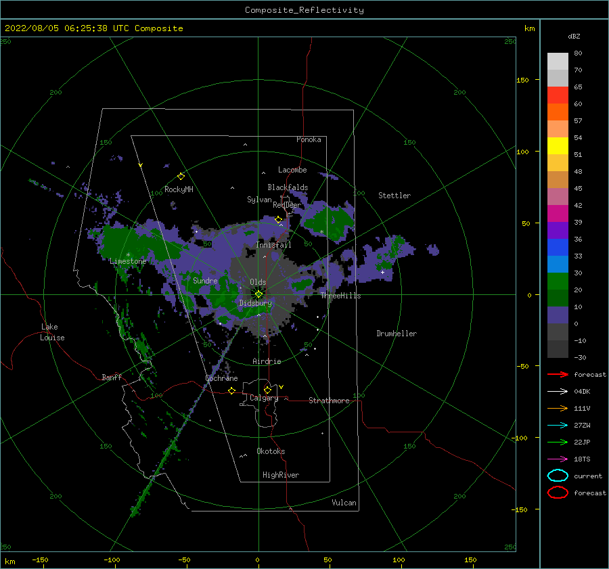This screenshot has width=609, height=569.
Task: Click the Drumheller town label
Action: (397, 334)
